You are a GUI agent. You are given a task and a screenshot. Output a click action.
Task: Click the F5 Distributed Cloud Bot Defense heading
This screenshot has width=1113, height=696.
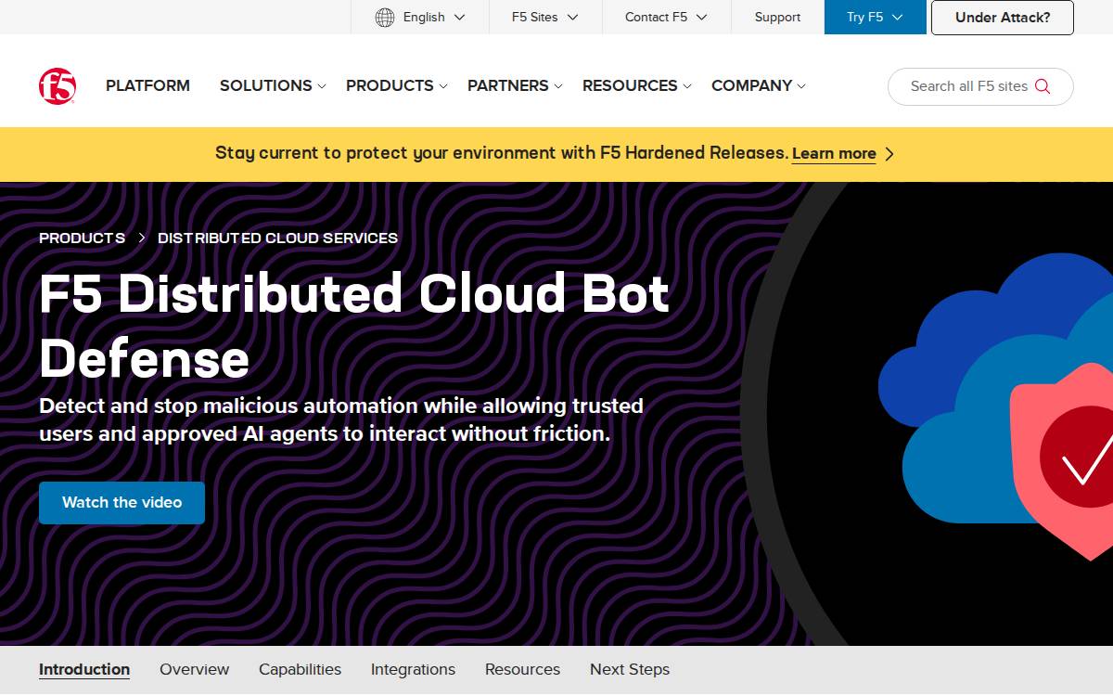point(354,325)
